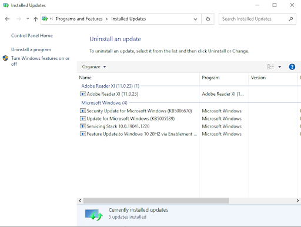Select the Adobe Reader XI (11.0.23) update

click(112, 94)
